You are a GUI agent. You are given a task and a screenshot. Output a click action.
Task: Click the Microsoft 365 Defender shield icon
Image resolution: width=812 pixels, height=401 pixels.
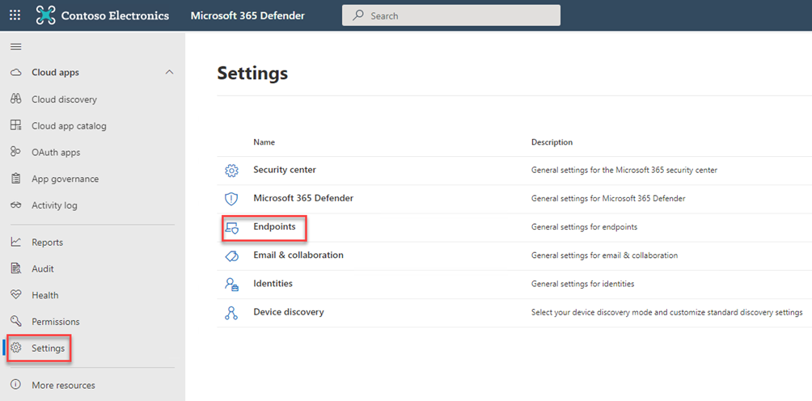(231, 199)
